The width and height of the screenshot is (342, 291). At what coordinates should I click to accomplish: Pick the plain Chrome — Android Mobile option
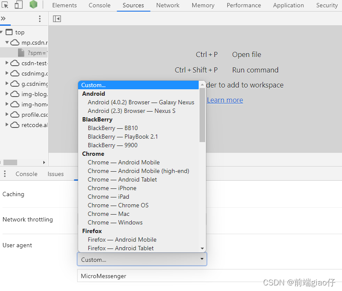coord(138,162)
